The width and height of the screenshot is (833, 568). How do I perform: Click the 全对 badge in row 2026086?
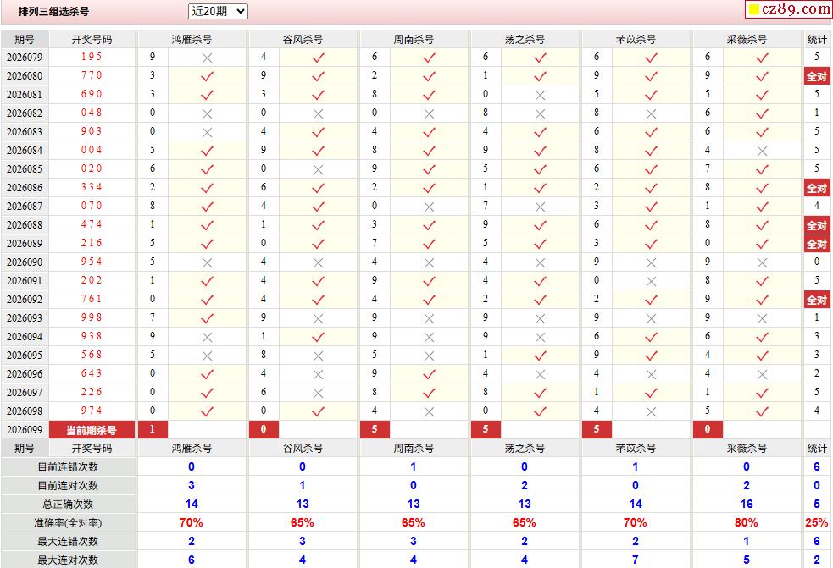pyautogui.click(x=817, y=188)
